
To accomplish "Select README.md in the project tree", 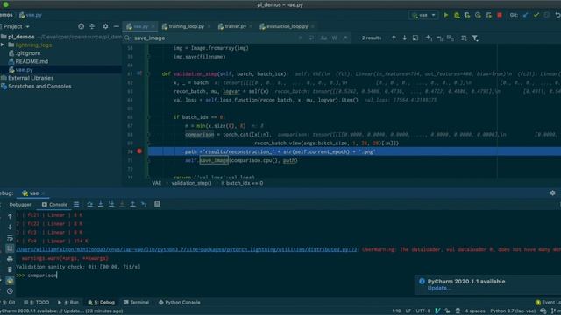I will click(32, 61).
